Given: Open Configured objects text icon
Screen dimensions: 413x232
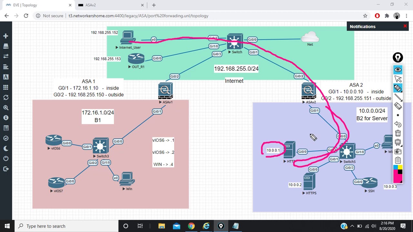Looking at the screenshot, I should 6,77.
